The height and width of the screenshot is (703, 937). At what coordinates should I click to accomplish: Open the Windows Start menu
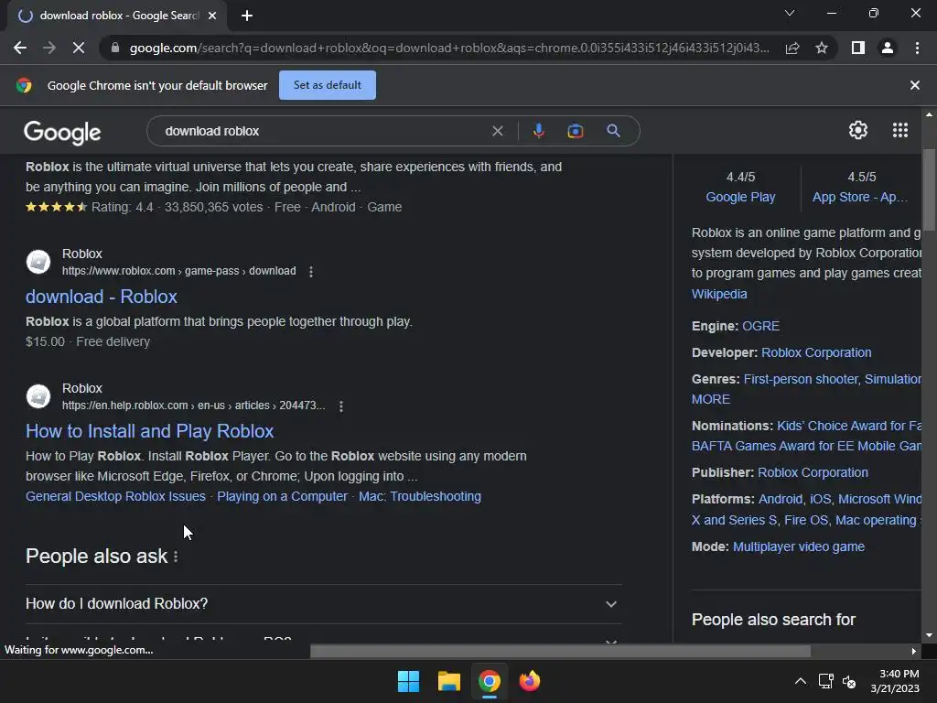409,681
